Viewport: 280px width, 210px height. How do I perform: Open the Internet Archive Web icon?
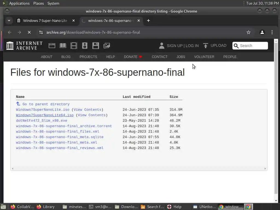tap(52, 46)
